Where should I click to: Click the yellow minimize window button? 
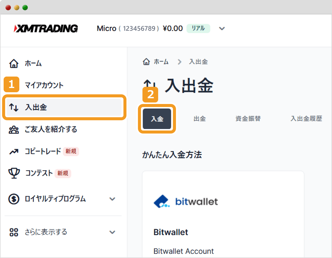(x=17, y=8)
